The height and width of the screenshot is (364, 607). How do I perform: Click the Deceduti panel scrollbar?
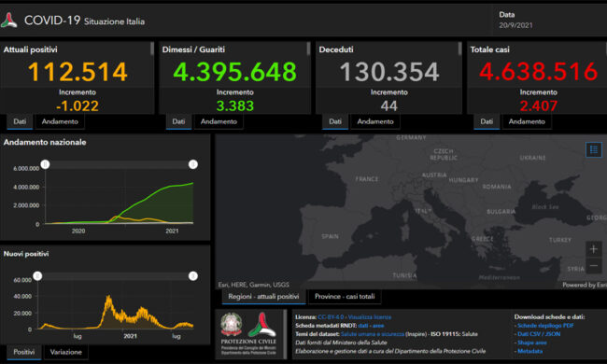pos(459,49)
